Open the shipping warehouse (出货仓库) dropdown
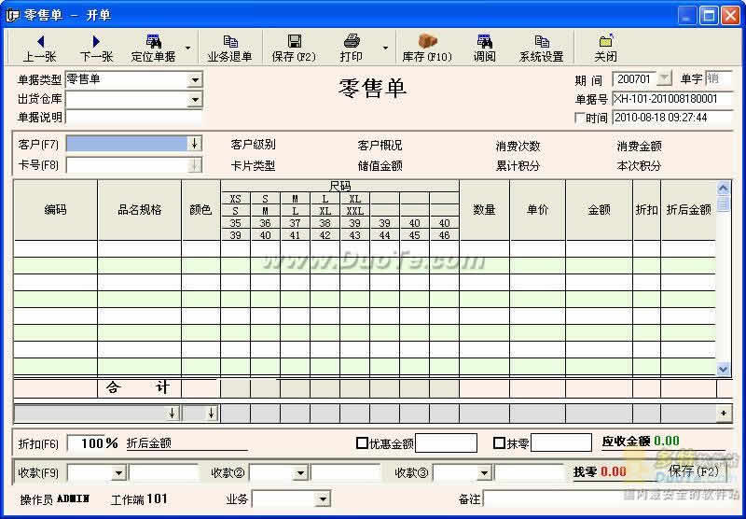This screenshot has height=519, width=746. pos(195,99)
